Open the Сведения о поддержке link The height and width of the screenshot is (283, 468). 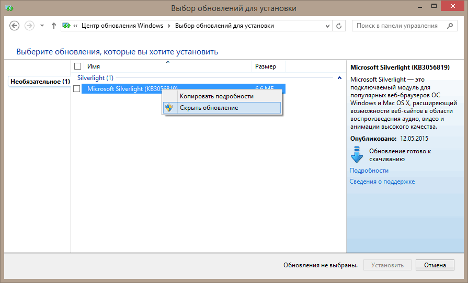coord(382,182)
